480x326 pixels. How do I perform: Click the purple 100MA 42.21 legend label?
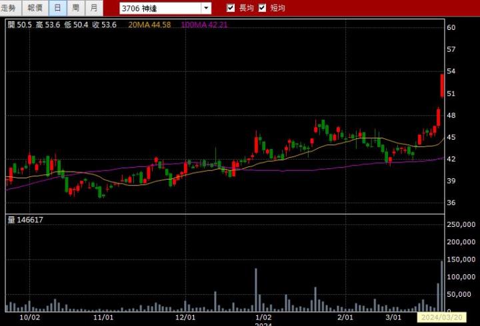pos(205,25)
